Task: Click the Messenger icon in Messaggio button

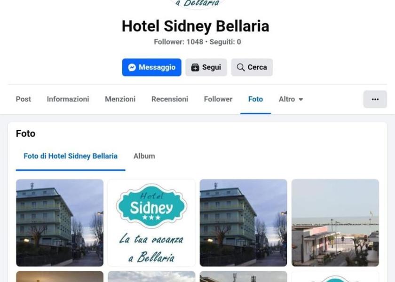Action: click(132, 68)
